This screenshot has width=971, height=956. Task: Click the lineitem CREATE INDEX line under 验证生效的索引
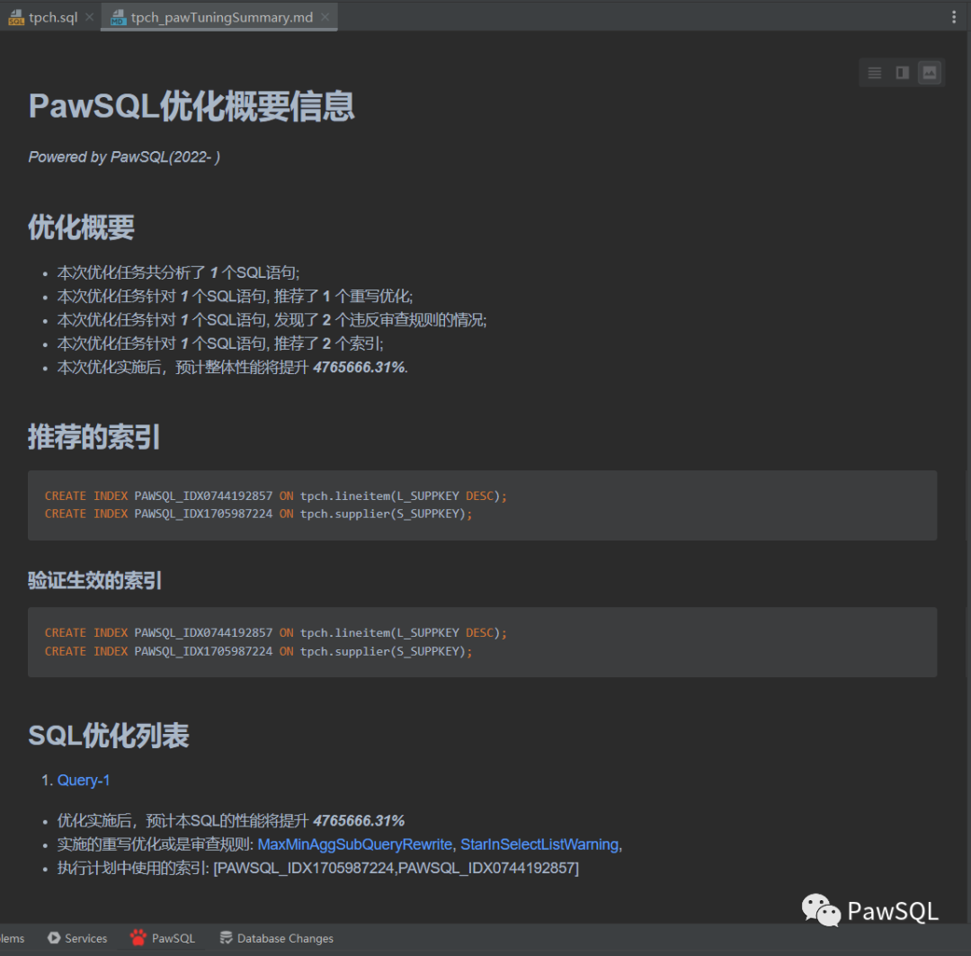276,632
